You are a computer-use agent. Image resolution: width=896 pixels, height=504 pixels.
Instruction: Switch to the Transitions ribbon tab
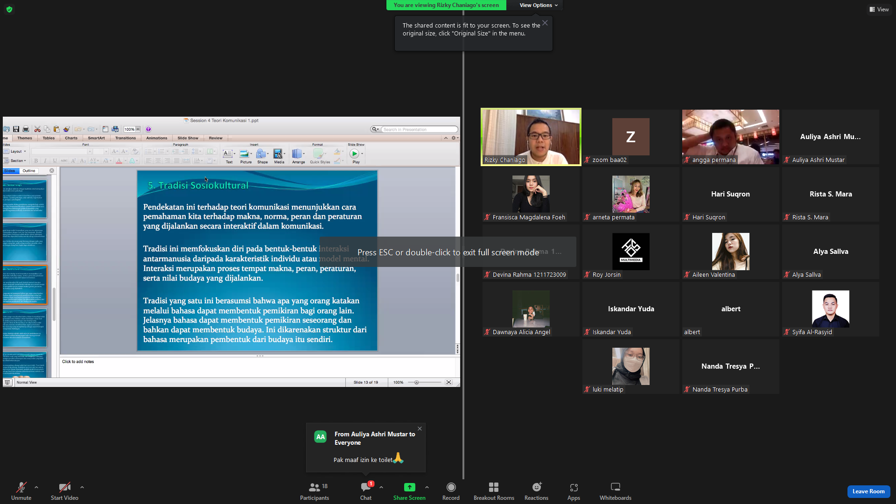coord(126,138)
